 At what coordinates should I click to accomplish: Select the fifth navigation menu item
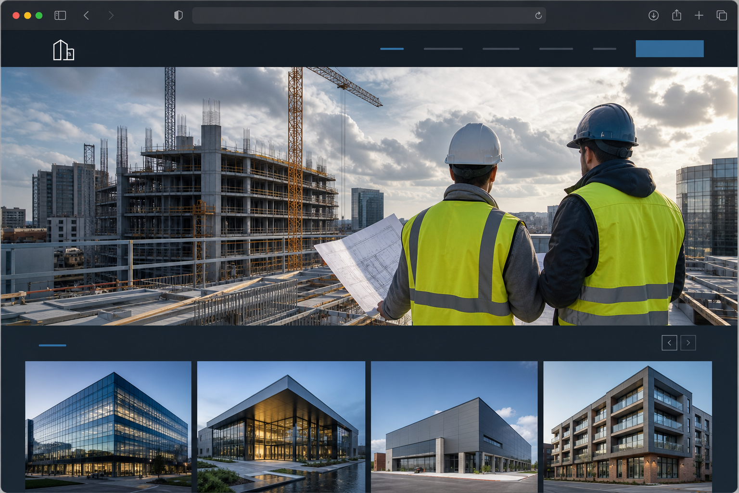[604, 49]
